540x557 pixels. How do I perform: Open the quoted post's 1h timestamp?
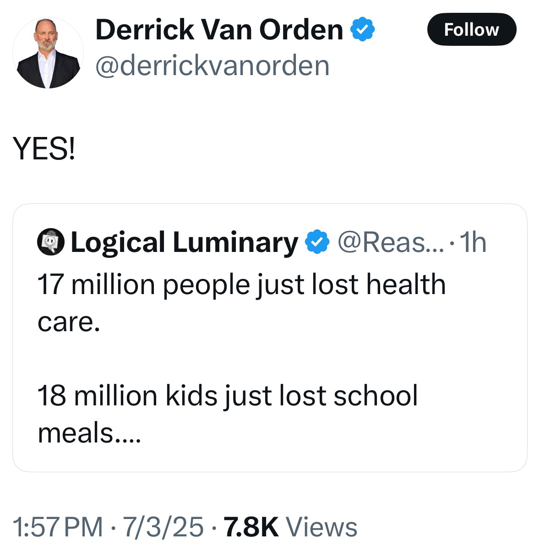click(x=472, y=242)
